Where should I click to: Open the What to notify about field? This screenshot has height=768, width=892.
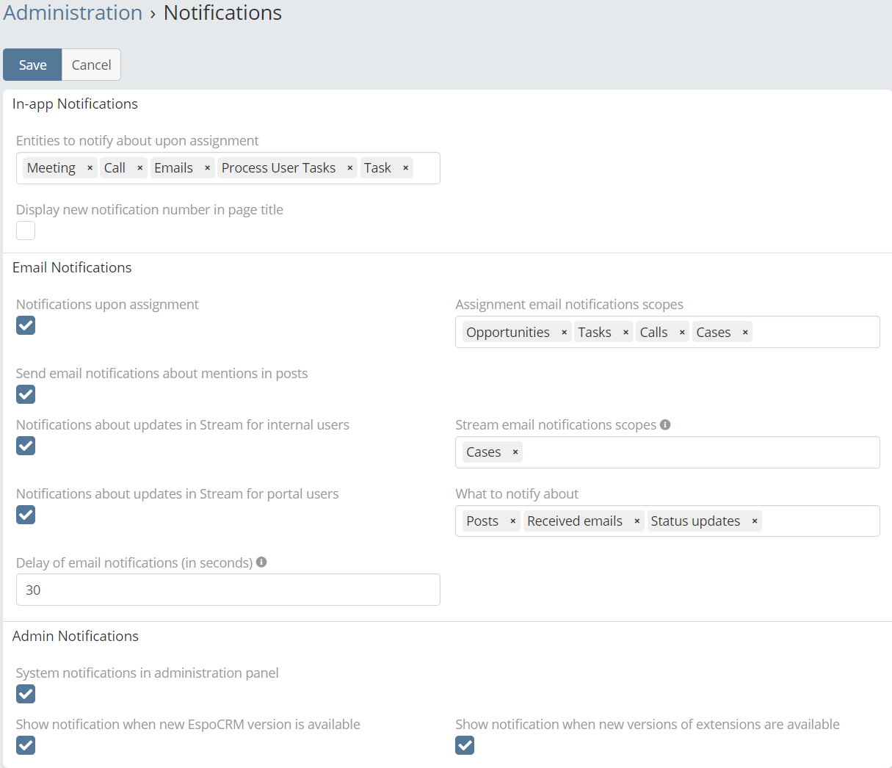819,521
